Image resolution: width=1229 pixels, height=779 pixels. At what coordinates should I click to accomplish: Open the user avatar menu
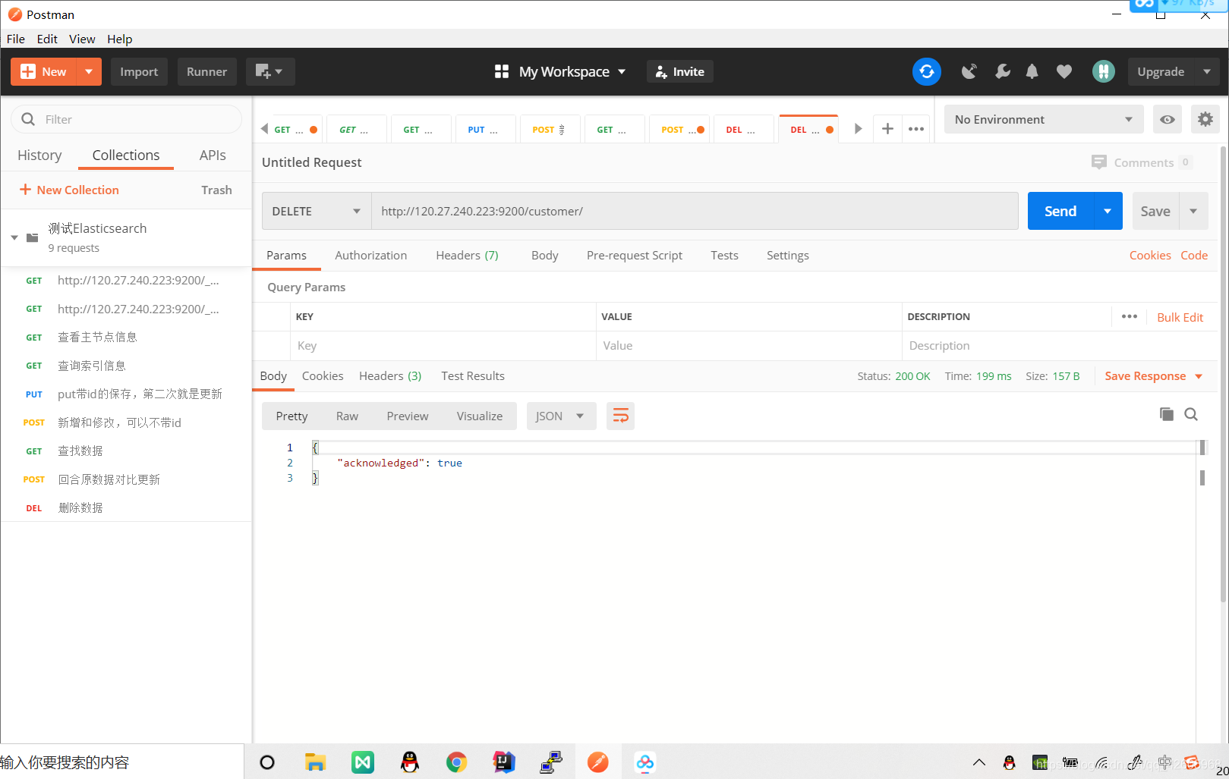[1103, 71]
